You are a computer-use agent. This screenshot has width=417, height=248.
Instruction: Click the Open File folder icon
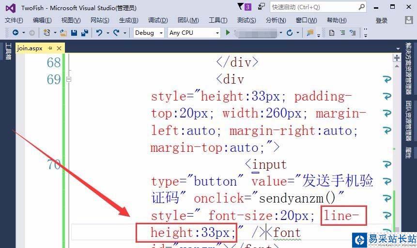[x=63, y=33]
